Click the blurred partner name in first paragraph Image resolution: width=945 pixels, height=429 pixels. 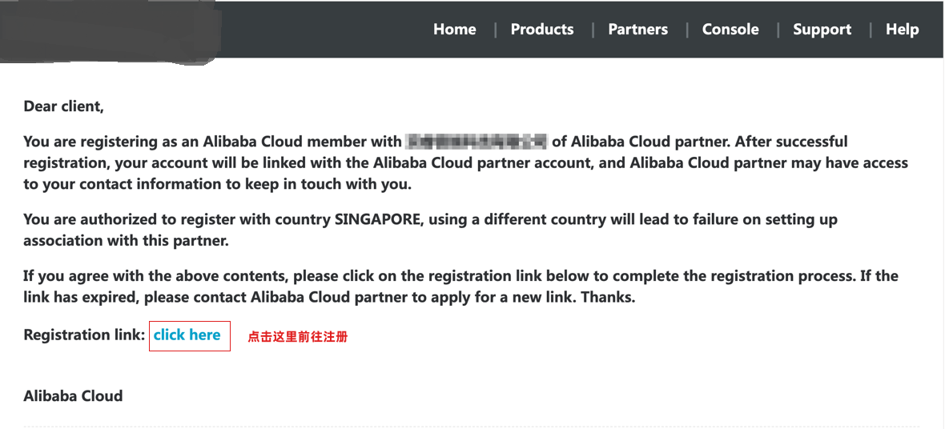click(477, 142)
